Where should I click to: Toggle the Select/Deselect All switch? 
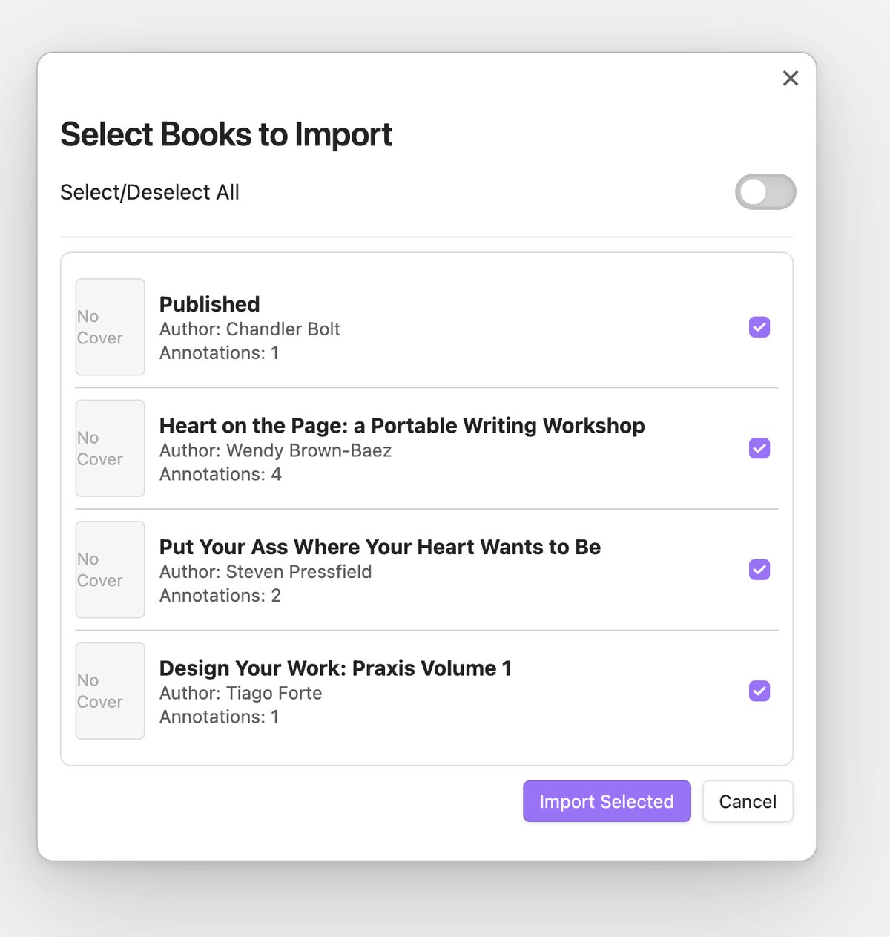(x=765, y=192)
